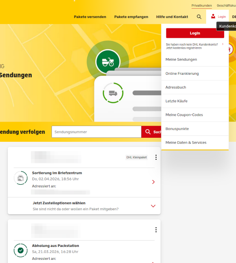Open Hilfe und Kontakt menu
The width and height of the screenshot is (236, 263).
coord(172,17)
